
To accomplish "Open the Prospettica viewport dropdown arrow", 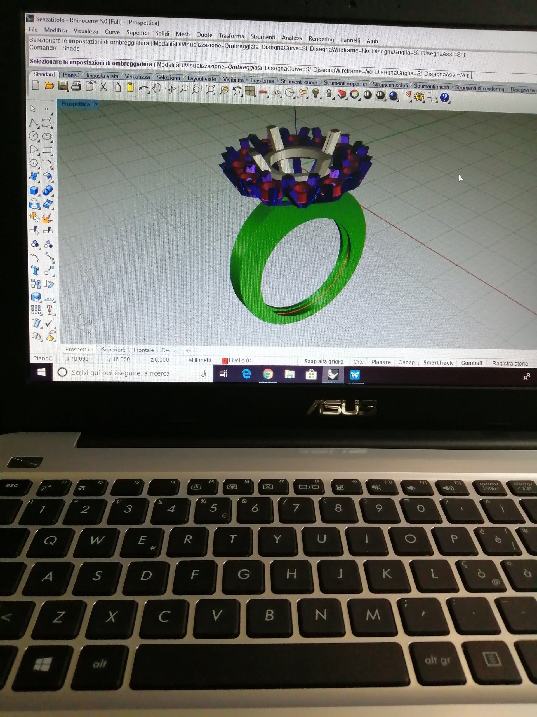I will click(x=96, y=104).
